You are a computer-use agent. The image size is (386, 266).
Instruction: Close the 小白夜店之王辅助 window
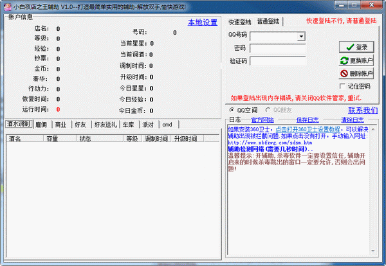pyautogui.click(x=372, y=5)
